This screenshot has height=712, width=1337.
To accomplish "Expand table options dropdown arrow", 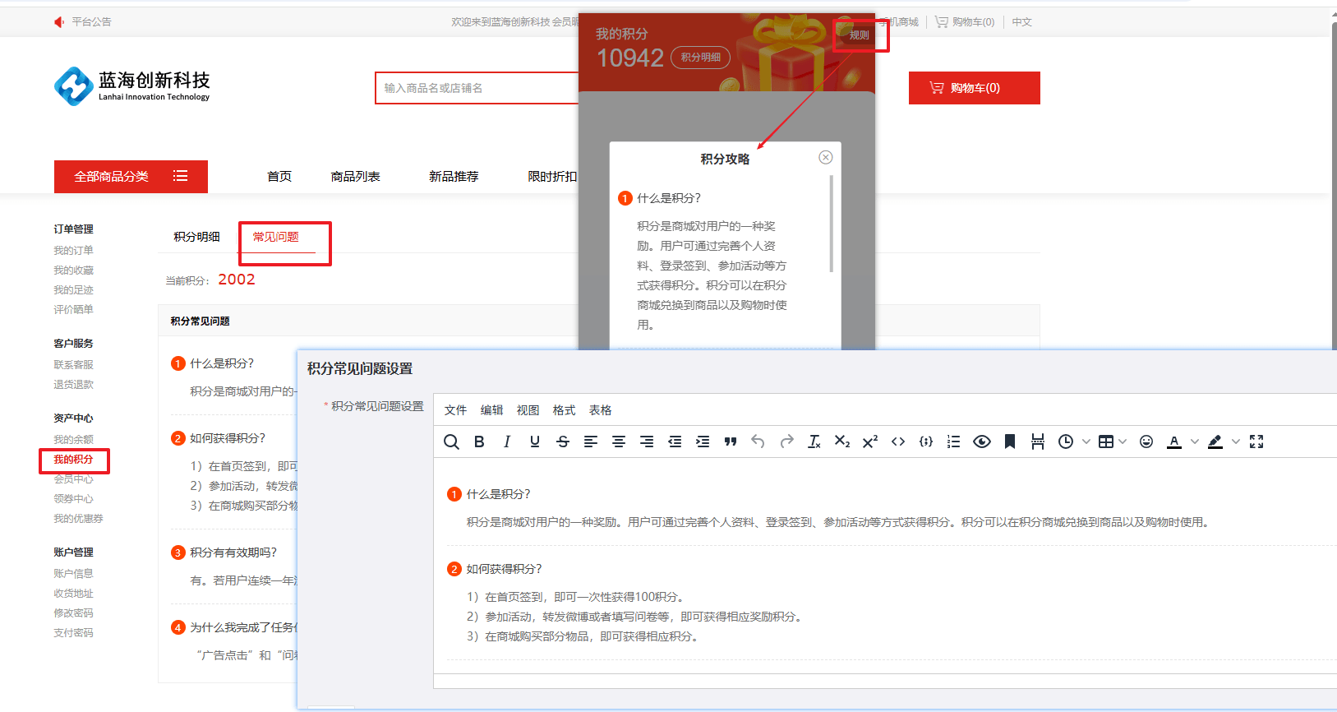I will point(1123,442).
